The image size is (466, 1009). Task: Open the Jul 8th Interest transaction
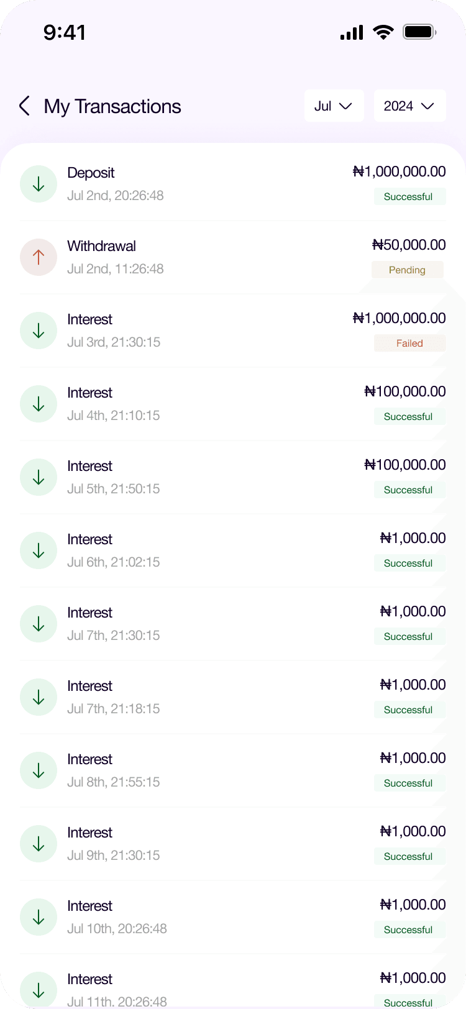[233, 770]
